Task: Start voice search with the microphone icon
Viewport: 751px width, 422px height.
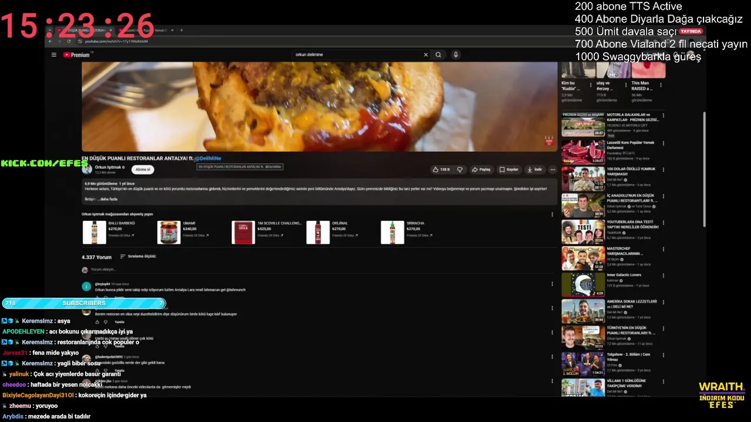Action: (x=455, y=55)
